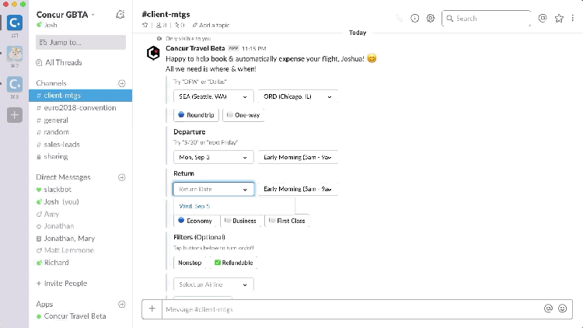
Task: Switch to the first Concur workspace icon
Action: [15, 23]
